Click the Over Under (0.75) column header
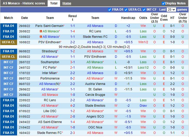This screenshot has width=189, height=137. 183,18
